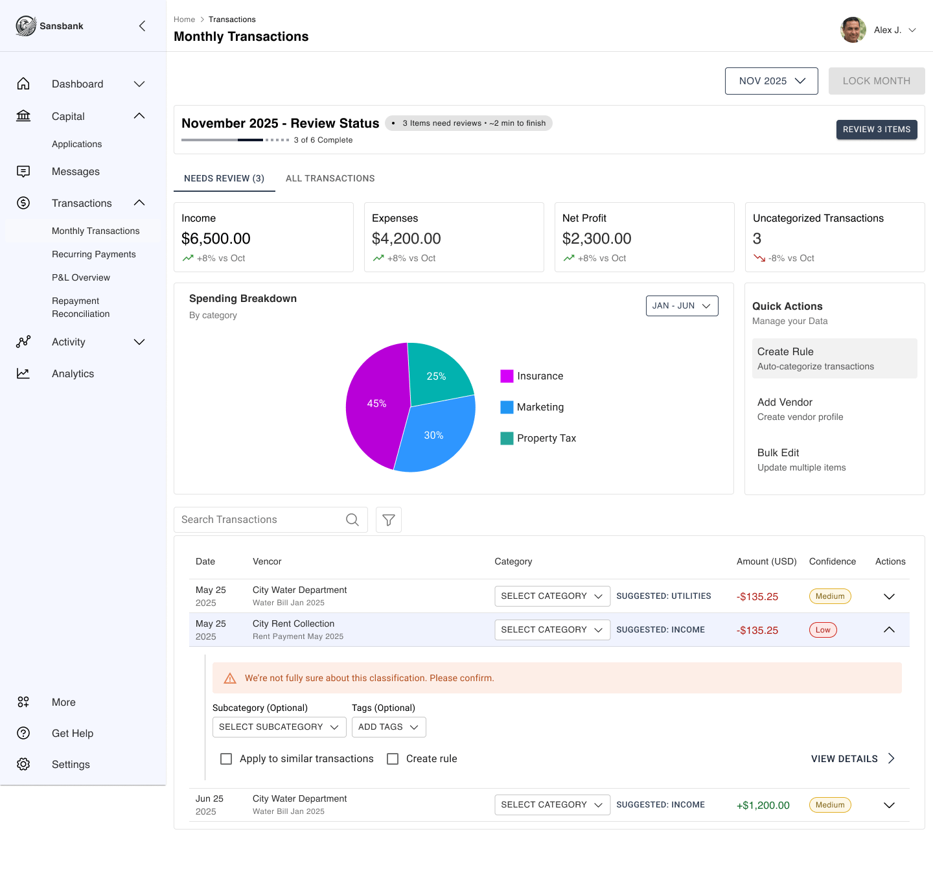Screen dimensions: 933x871
Task: Collapse the City Rent Collection row
Action: pos(889,630)
